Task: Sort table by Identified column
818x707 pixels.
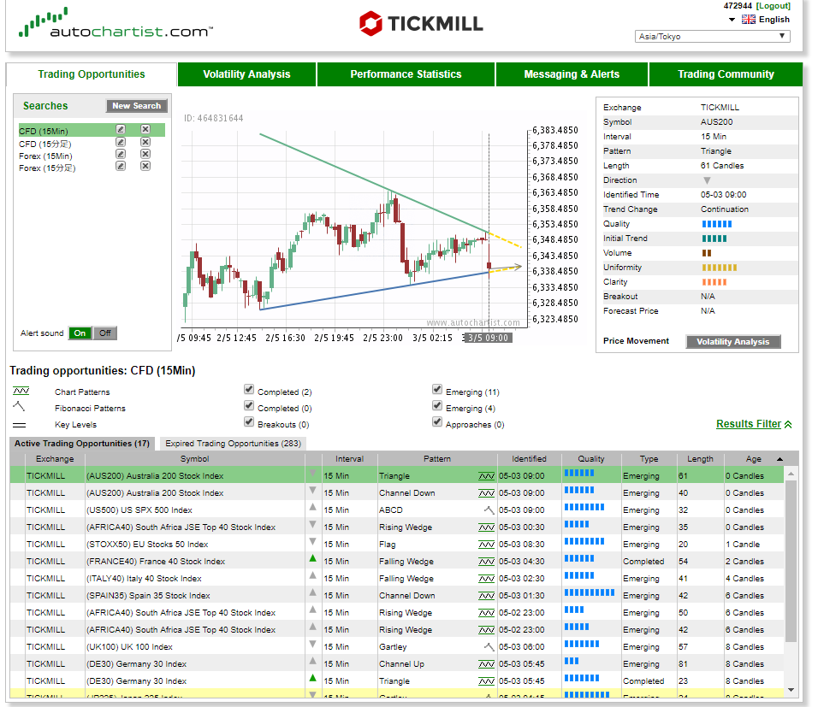Action: [529, 459]
